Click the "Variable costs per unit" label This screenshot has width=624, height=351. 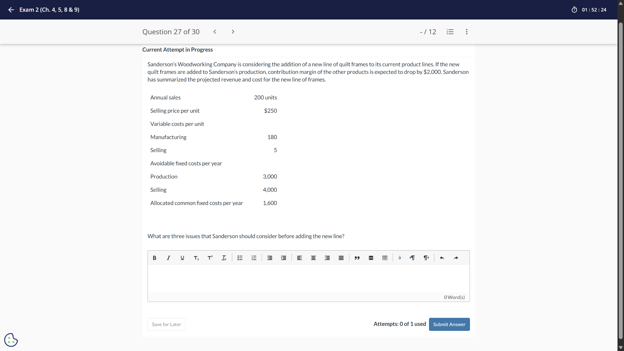(177, 124)
